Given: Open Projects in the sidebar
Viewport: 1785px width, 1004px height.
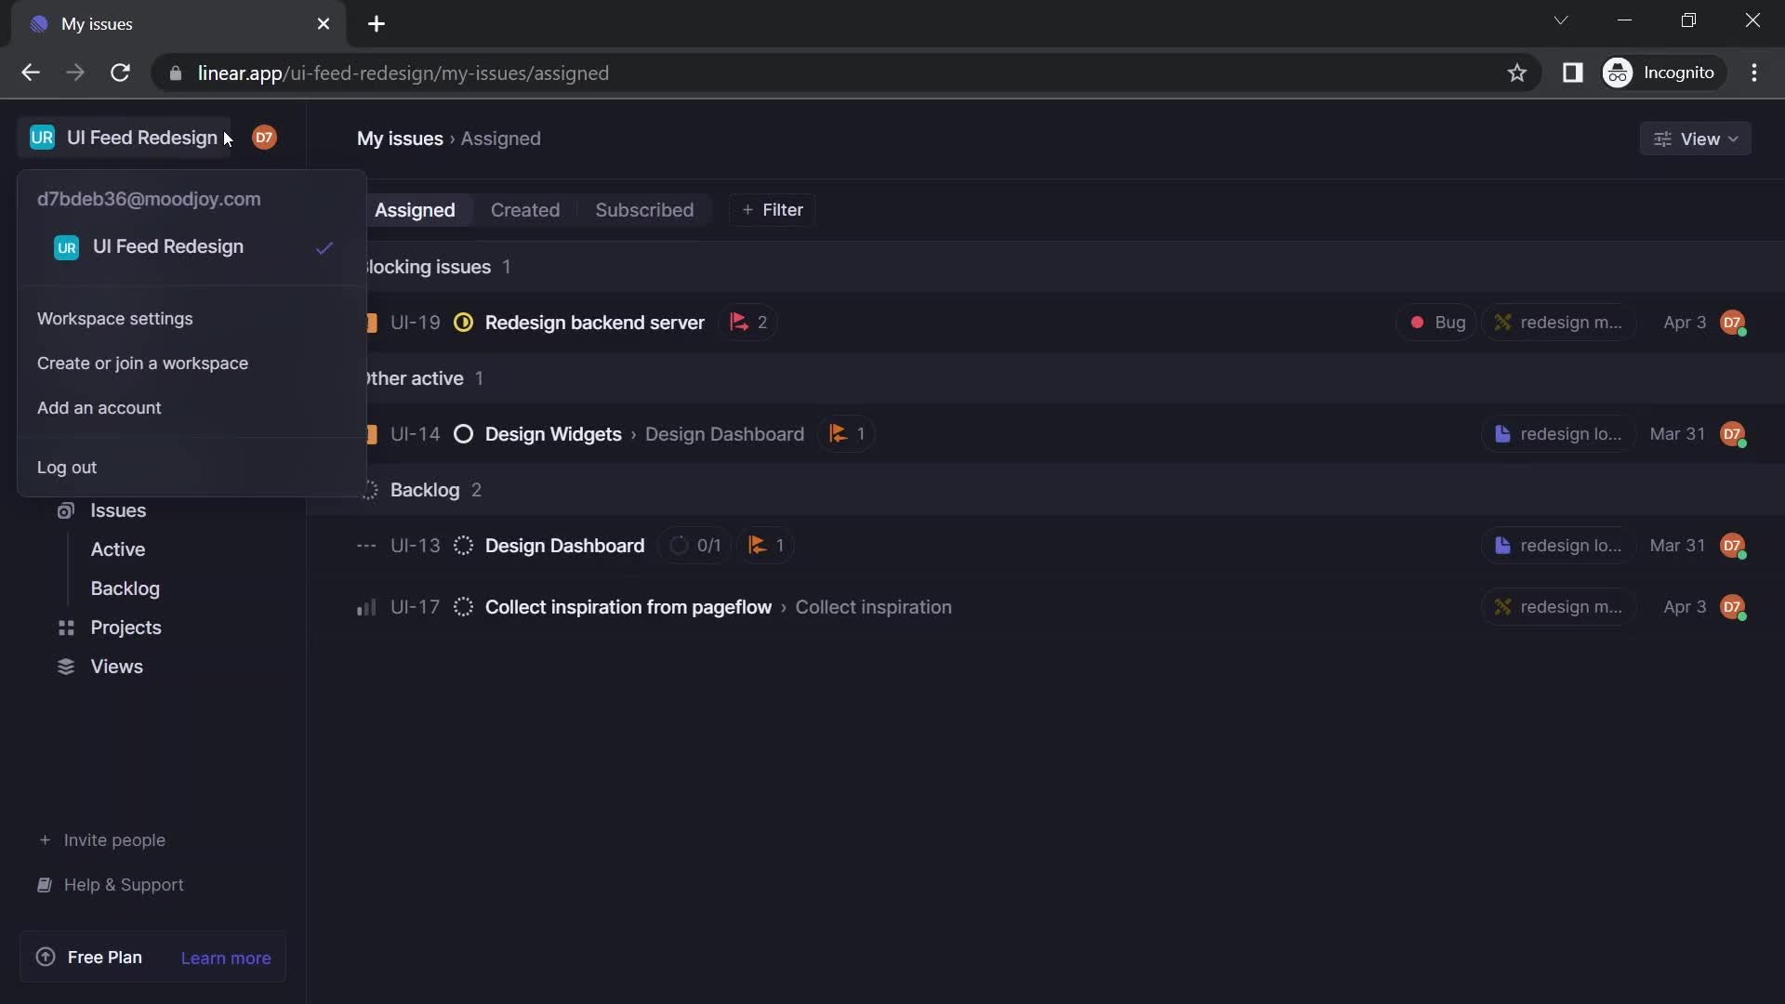Looking at the screenshot, I should tap(126, 627).
